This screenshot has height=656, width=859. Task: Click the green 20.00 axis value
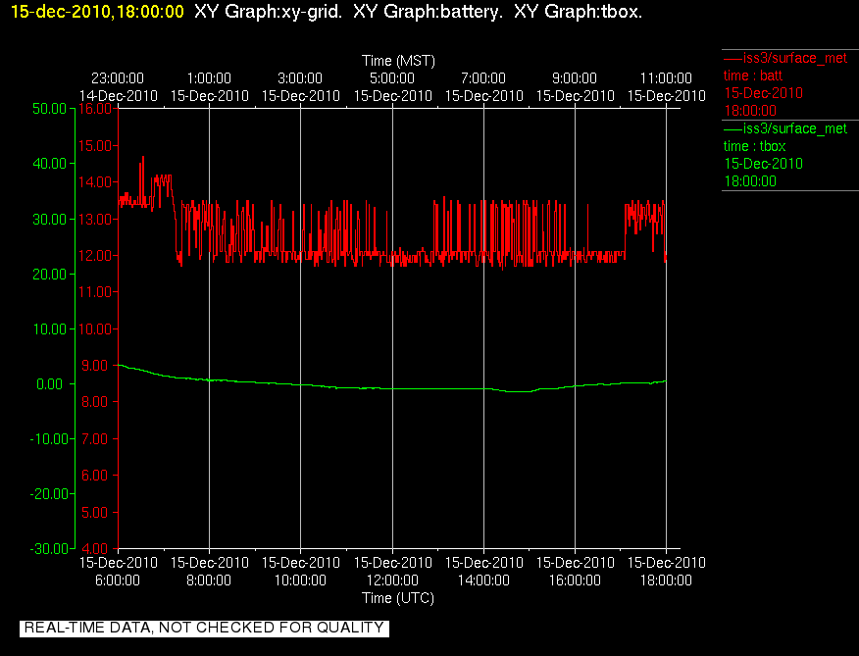click(49, 274)
